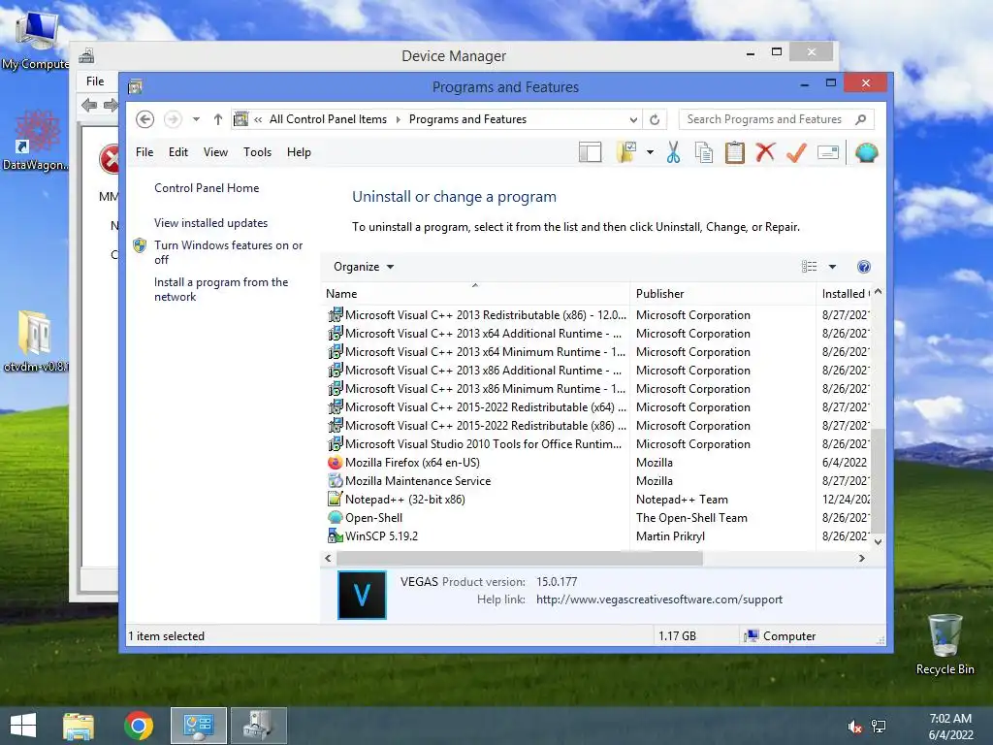Image resolution: width=993 pixels, height=745 pixels.
Task: Click the red X Delete toolbar icon
Action: (765, 152)
